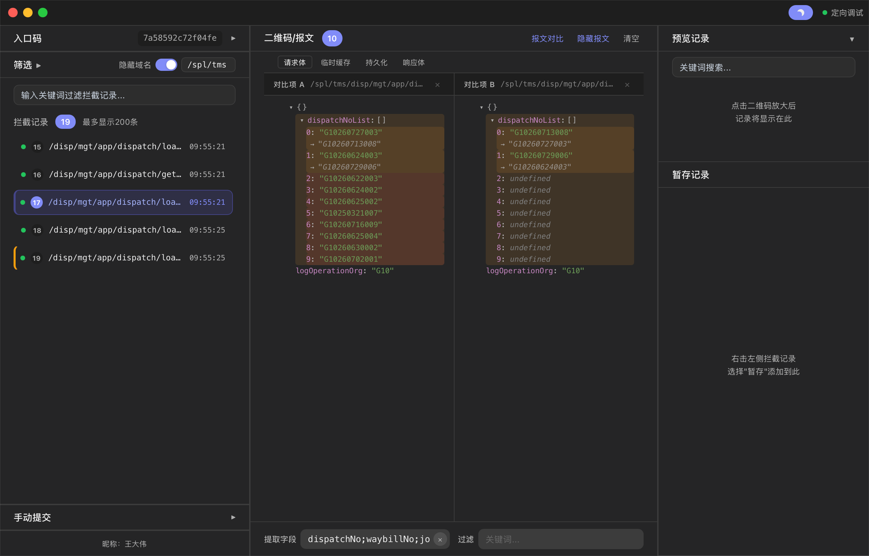869x556 pixels.
Task: Click value G10260727003 at index 0 in A
Action: coord(351,132)
